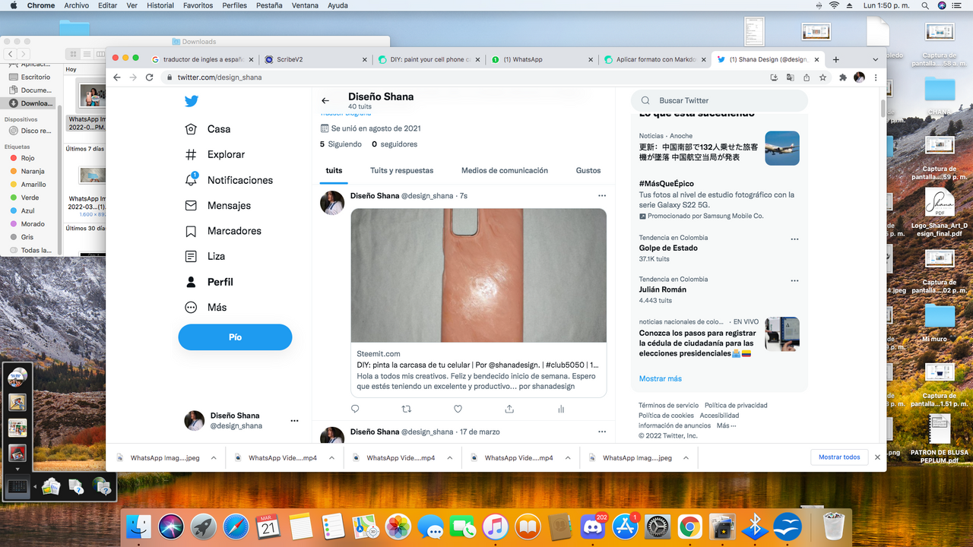
Task: Open the pink phone case tweet image
Action: coord(478,275)
